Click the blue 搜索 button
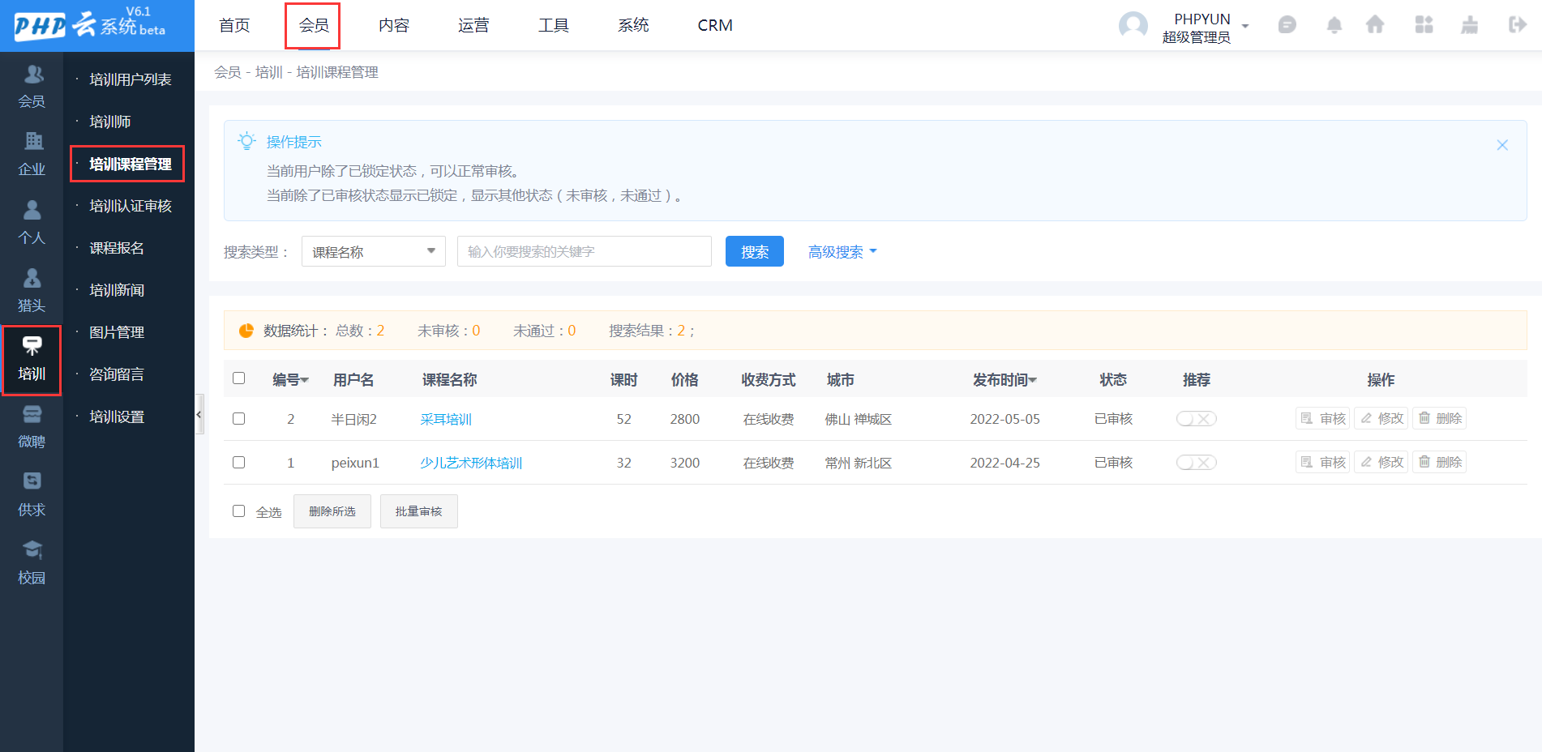 [x=755, y=251]
